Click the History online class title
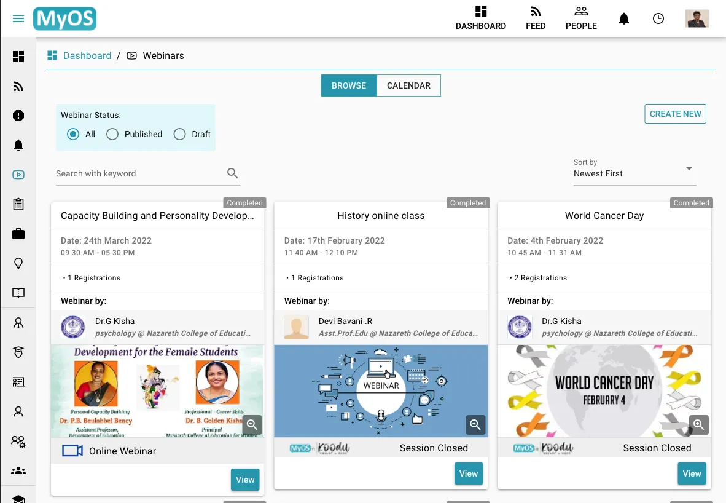 [381, 216]
